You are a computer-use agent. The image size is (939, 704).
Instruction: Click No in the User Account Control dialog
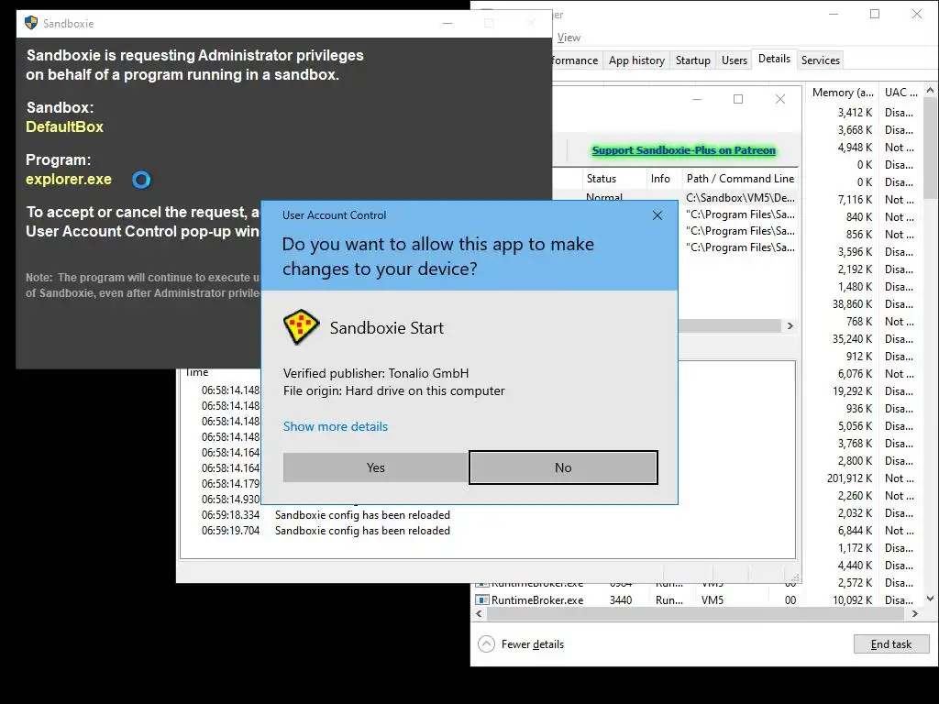563,467
